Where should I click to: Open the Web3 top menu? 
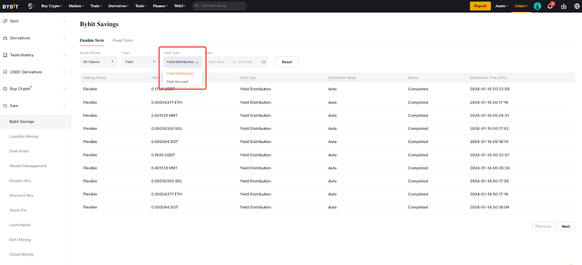180,6
